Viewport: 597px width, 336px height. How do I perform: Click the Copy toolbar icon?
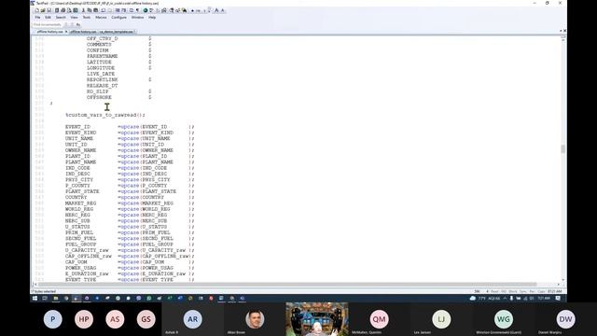click(90, 10)
